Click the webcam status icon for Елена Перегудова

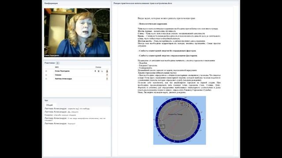(99, 71)
